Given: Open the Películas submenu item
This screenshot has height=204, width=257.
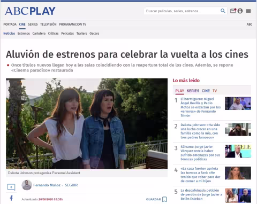Looking at the screenshot, I should (67, 33).
